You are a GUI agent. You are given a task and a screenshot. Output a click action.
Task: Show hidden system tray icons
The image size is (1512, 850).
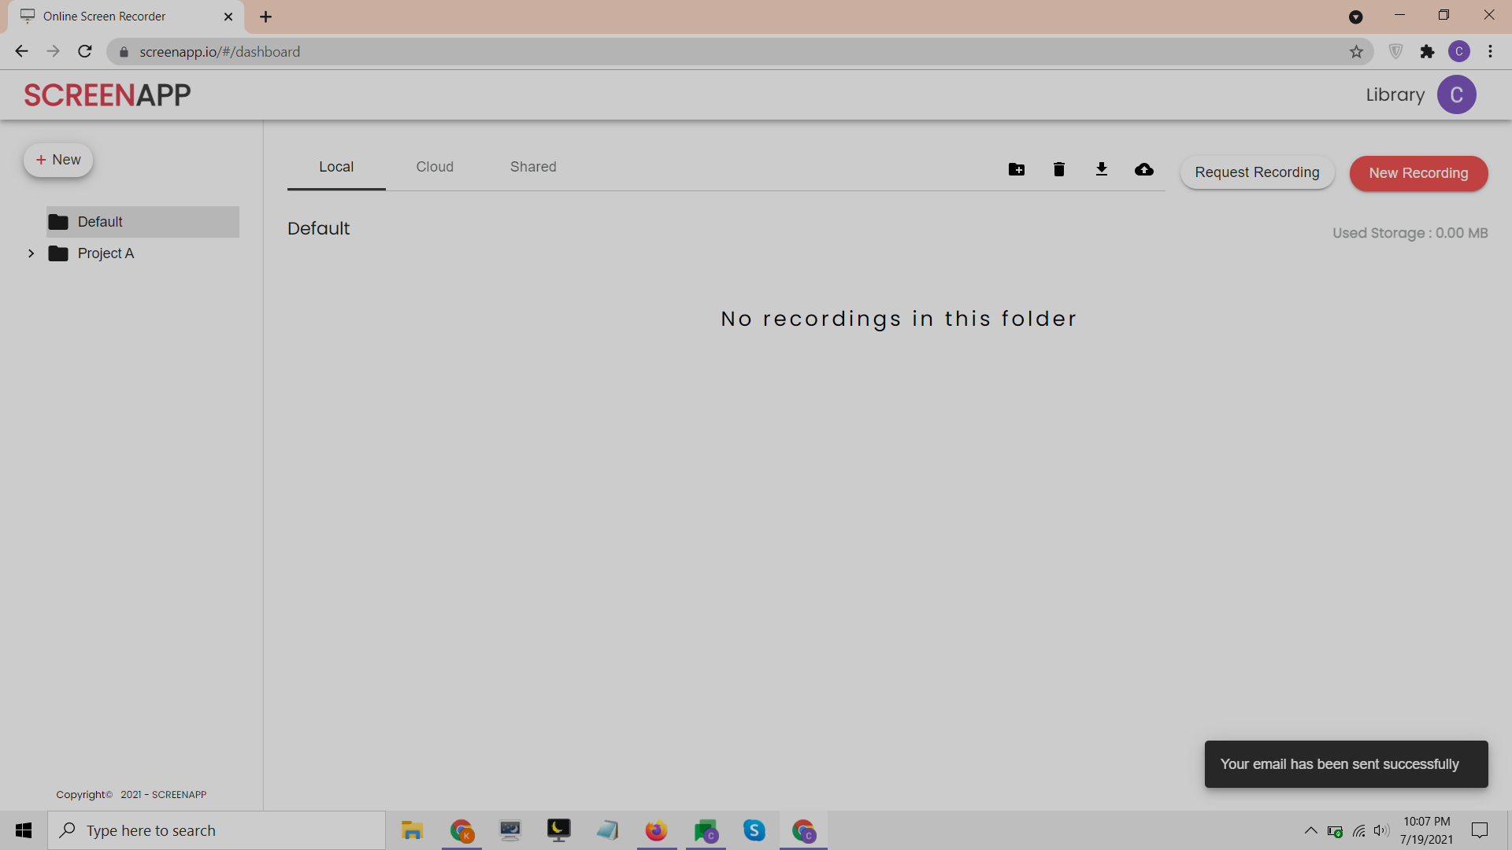coord(1310,830)
